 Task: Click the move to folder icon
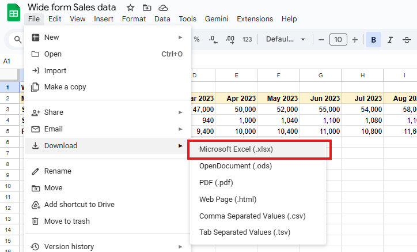pyautogui.click(x=147, y=7)
